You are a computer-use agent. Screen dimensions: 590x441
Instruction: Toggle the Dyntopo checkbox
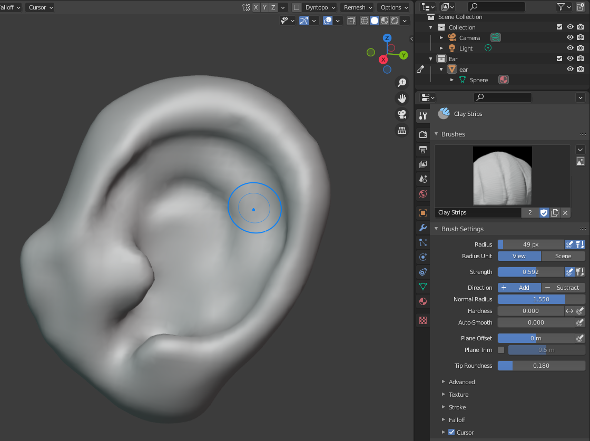coord(297,7)
